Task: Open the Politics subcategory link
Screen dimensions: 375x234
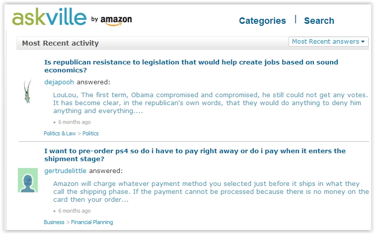Action: tap(90, 133)
